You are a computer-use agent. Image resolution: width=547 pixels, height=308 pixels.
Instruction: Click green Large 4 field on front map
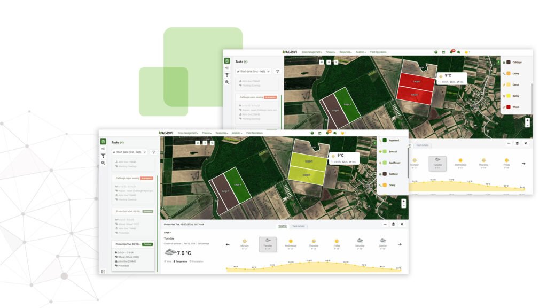(x=238, y=184)
